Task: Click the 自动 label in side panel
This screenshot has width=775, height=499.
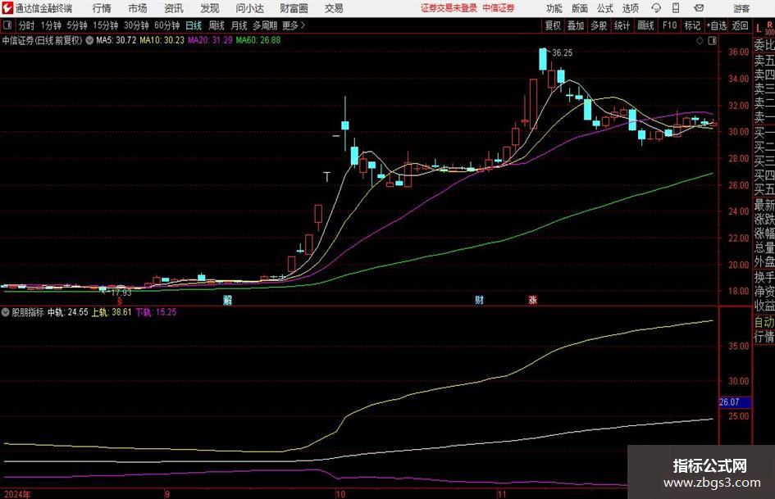Action: tap(764, 322)
